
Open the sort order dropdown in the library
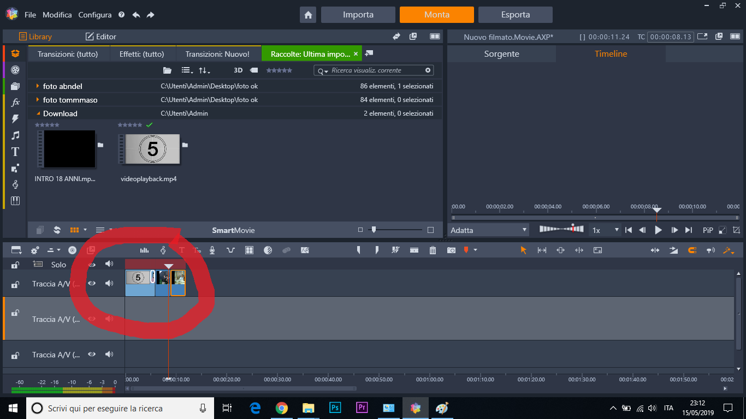click(204, 70)
